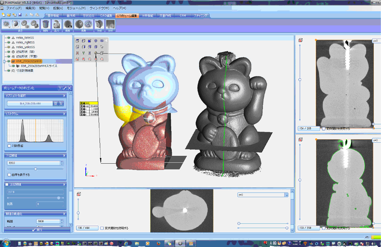Collapse the 8bit_290x285x444 tree node
The height and width of the screenshot is (247, 381).
[4, 61]
